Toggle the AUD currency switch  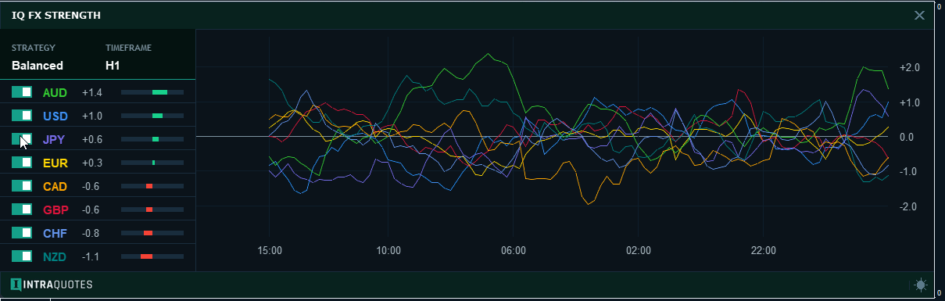(22, 92)
